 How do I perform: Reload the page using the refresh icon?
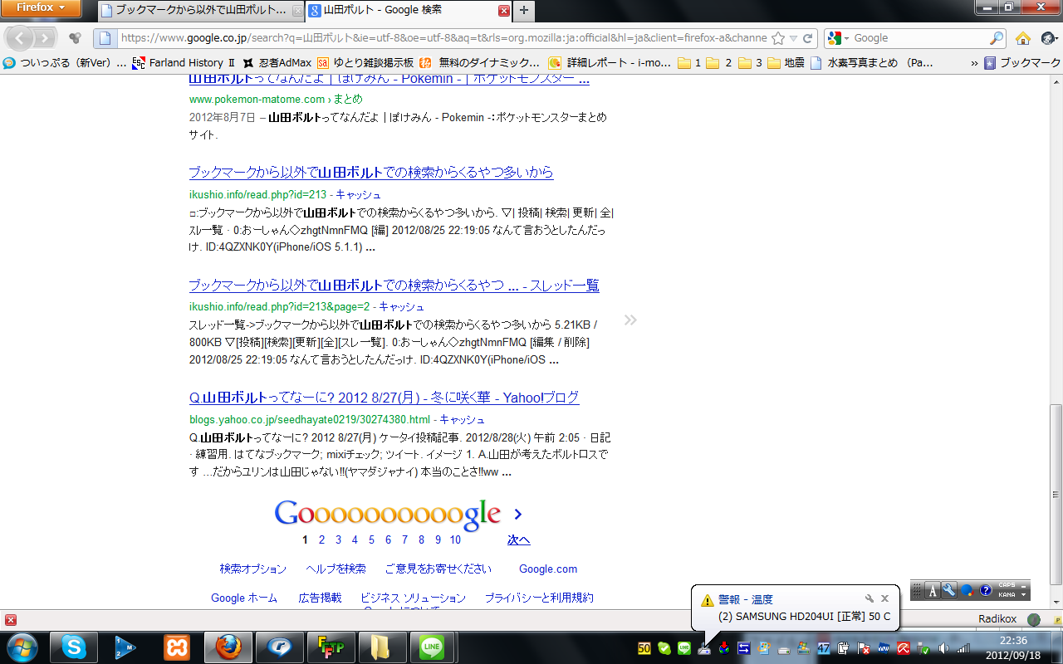point(807,38)
